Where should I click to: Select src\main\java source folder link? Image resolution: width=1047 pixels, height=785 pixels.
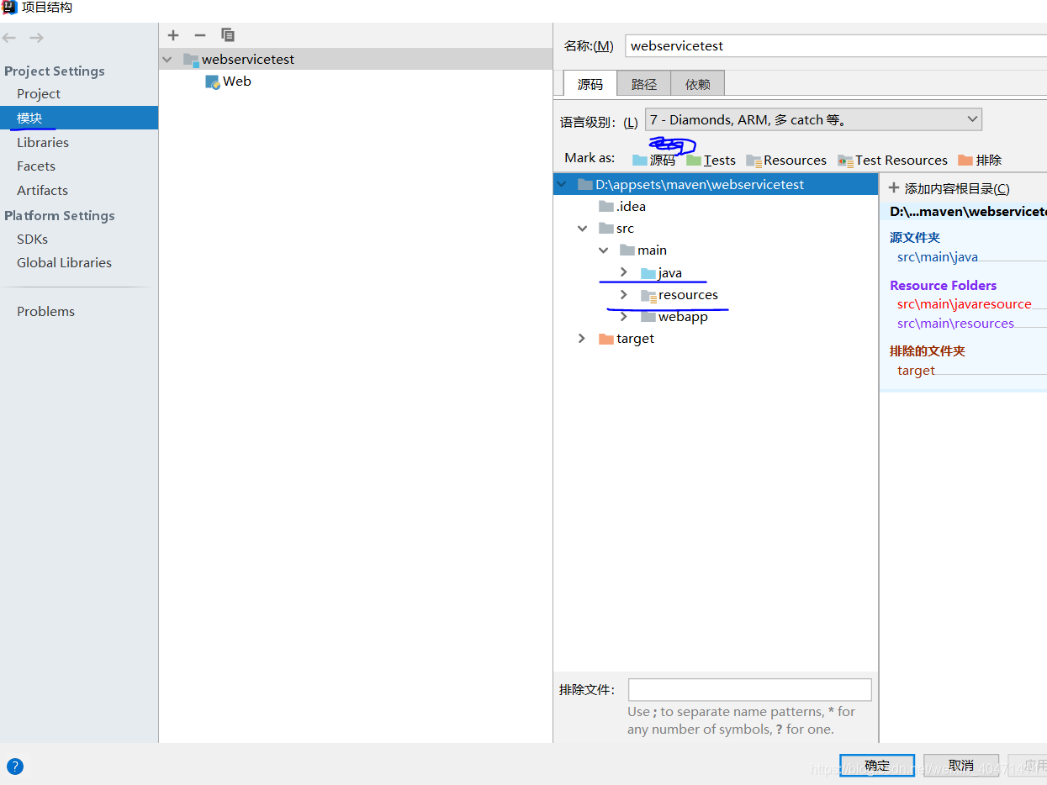click(x=937, y=257)
